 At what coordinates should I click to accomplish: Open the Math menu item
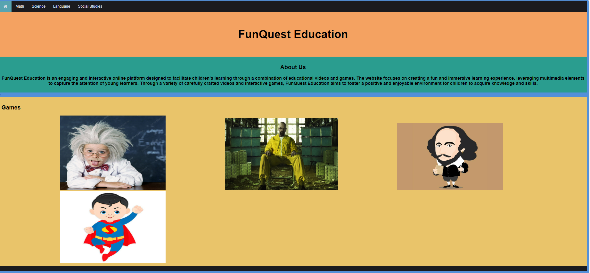click(20, 6)
